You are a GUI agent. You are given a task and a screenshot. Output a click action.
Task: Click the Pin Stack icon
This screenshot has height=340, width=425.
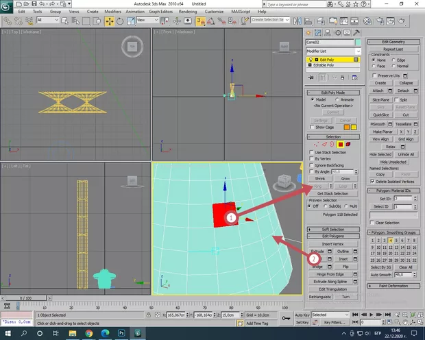coord(310,77)
